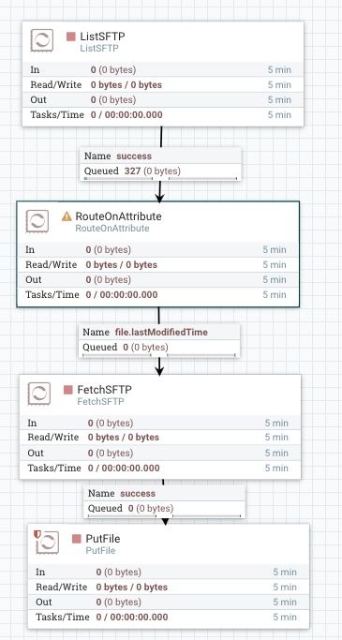Click the ListSFTP processor icon
342x640 pixels.
pos(41,40)
